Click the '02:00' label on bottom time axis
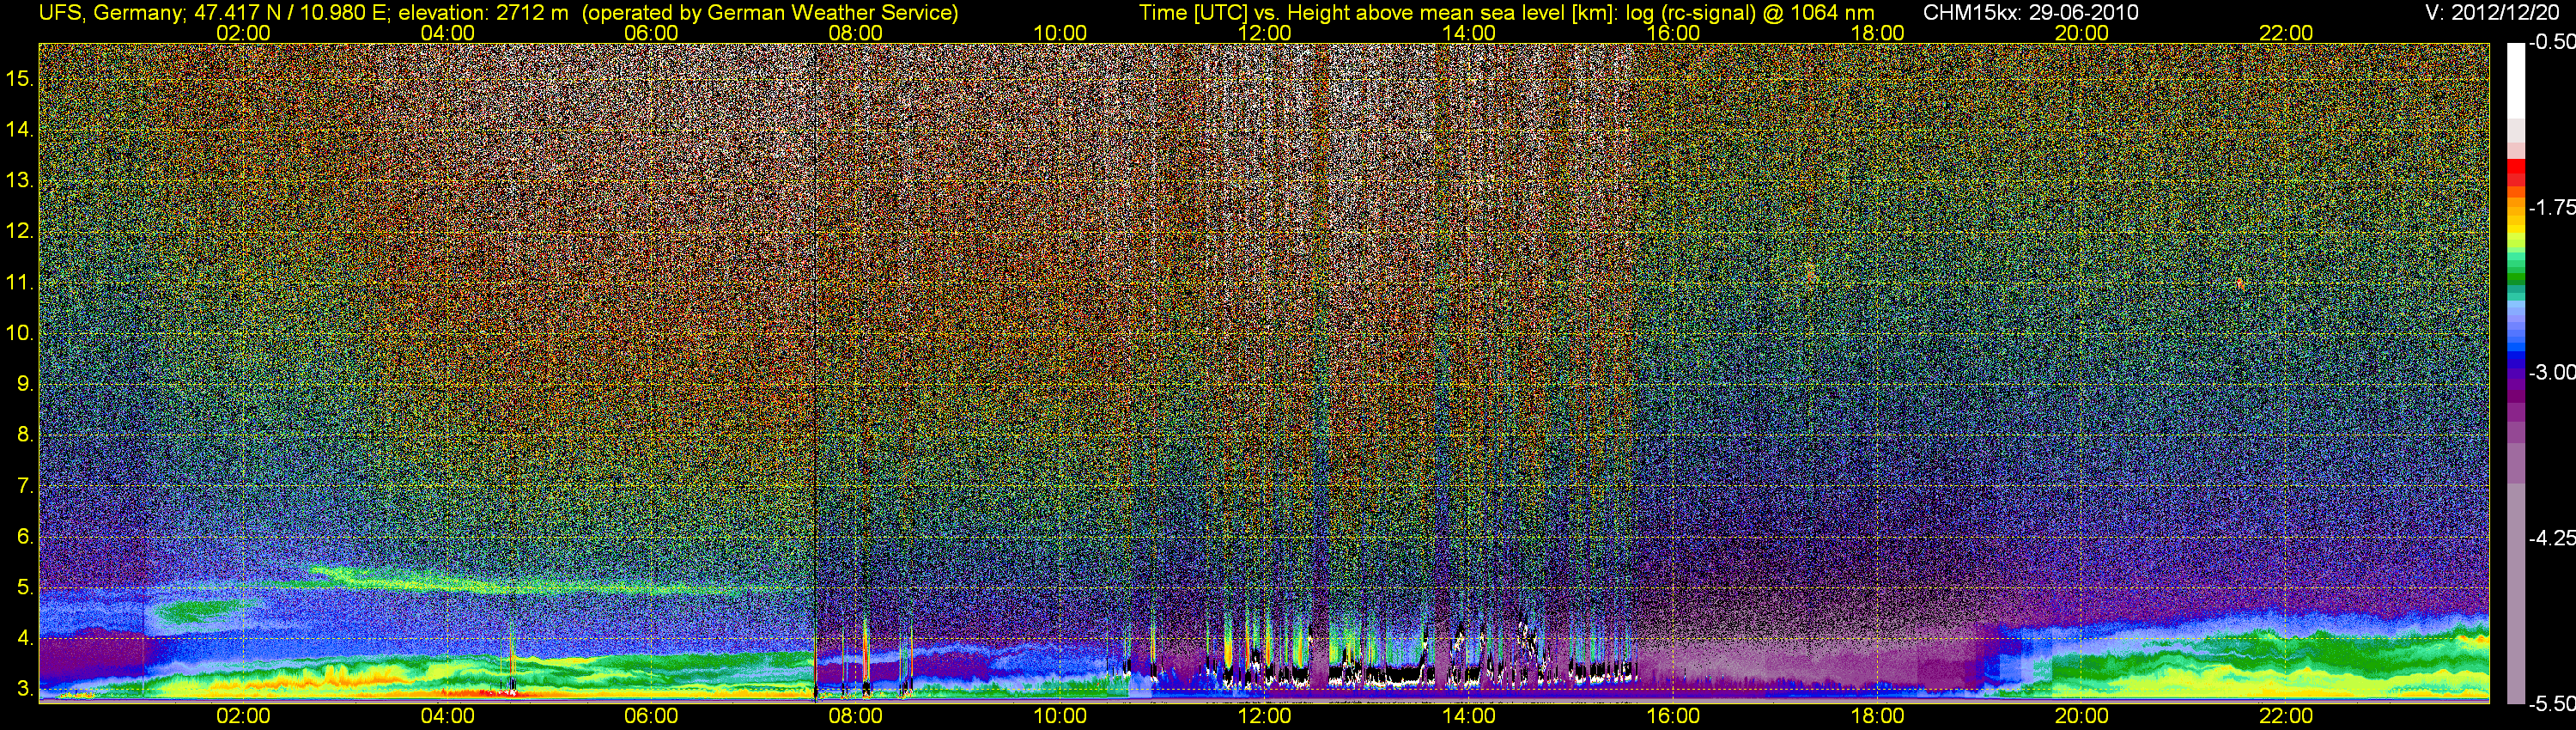 (243, 716)
